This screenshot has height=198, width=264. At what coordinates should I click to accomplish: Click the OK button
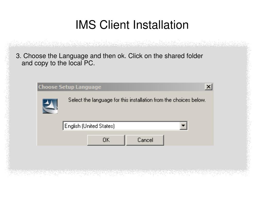[106, 140]
